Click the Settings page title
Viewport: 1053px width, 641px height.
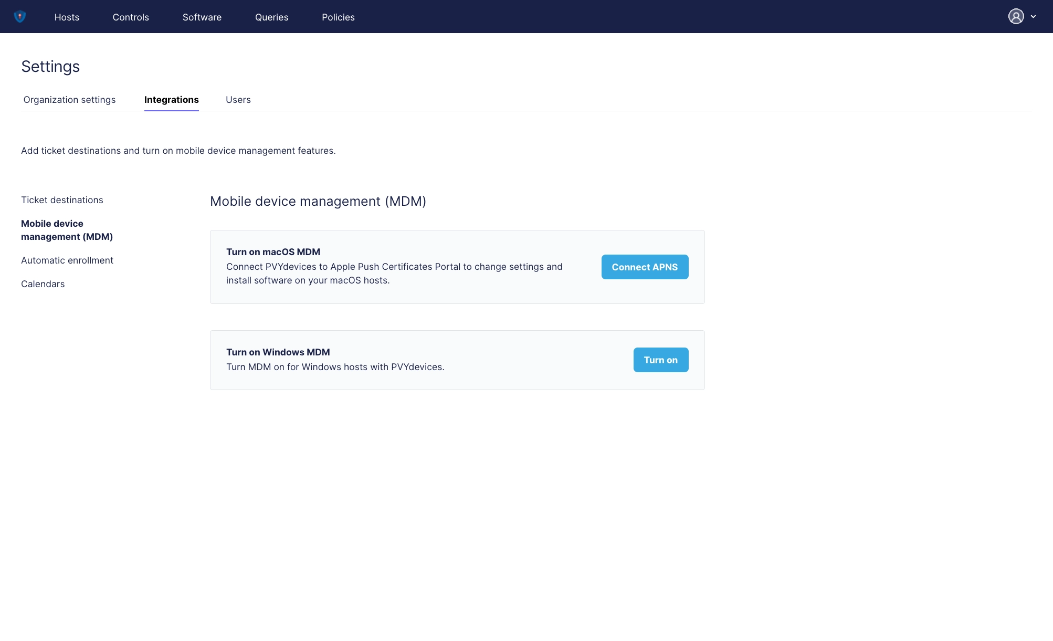[50, 67]
